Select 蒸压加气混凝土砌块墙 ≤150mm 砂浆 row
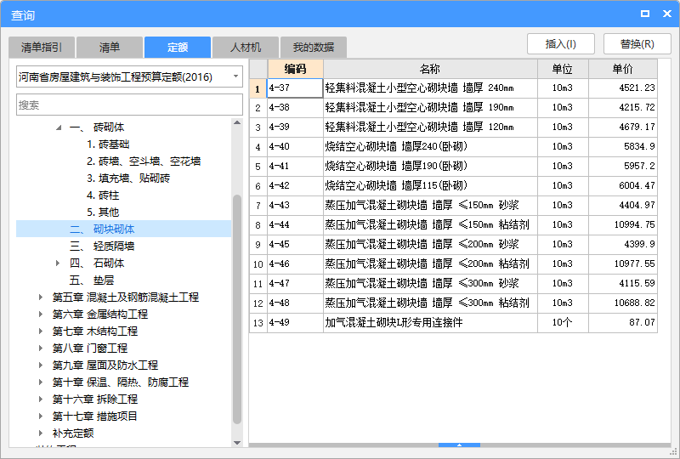The width and height of the screenshot is (680, 459). point(430,205)
